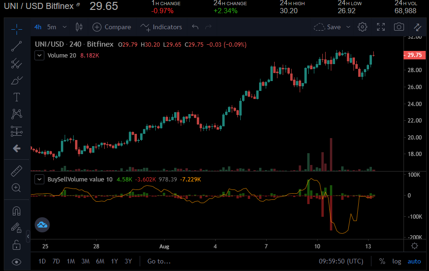Click the UNI / USD Bitfinex title
The height and width of the screenshot is (271, 429).
click(39, 6)
